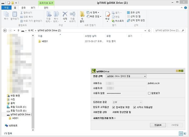The height and width of the screenshot is (137, 189).
Task: Open the Copy to (복사 위치) icon
Action: 56,17
